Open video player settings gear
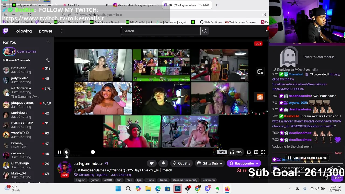 point(249,152)
